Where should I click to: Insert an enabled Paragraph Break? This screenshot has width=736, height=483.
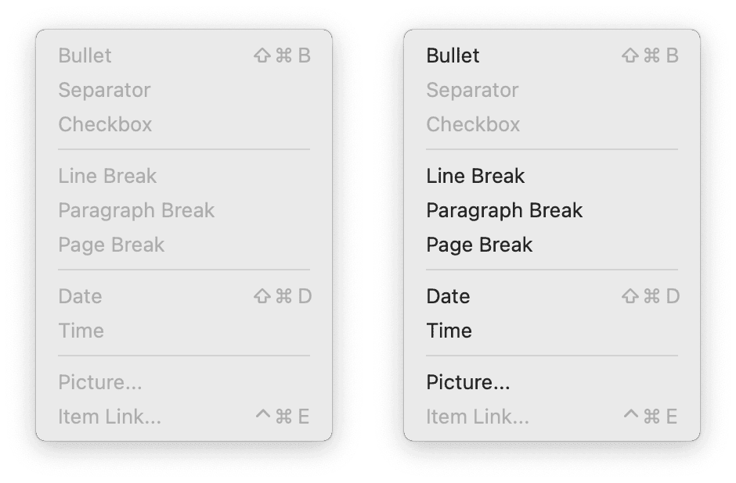(504, 210)
